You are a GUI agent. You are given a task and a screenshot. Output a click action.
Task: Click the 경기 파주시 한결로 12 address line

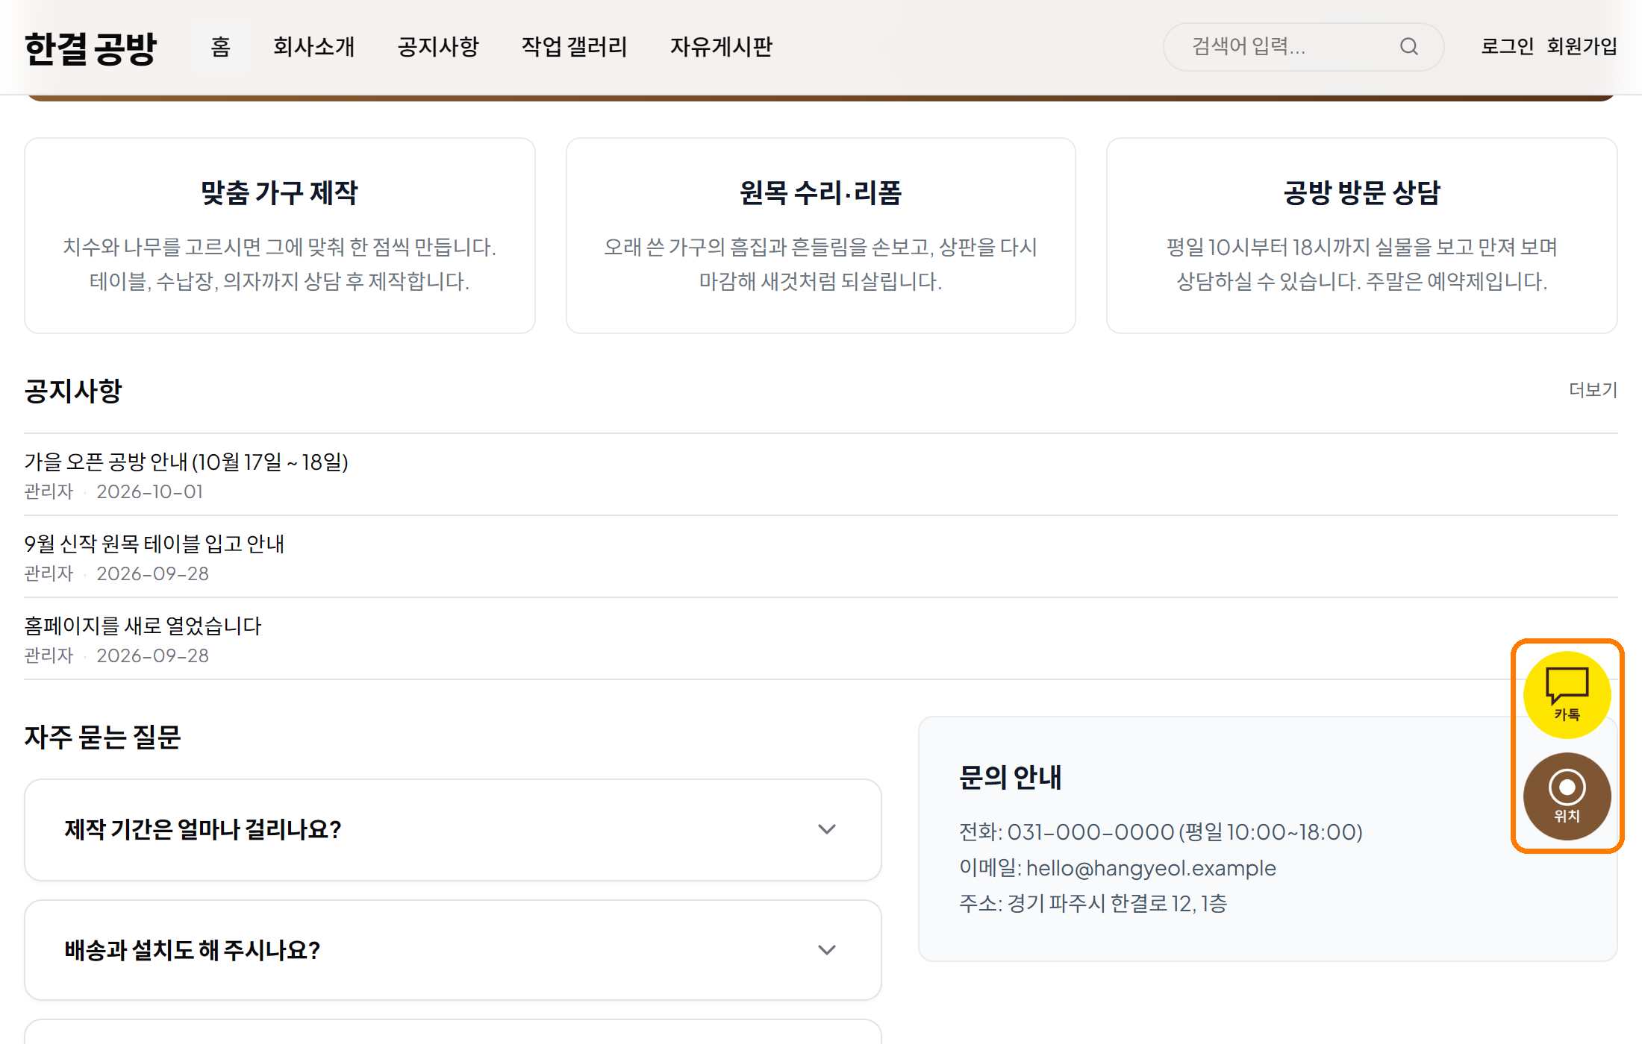coord(1093,904)
